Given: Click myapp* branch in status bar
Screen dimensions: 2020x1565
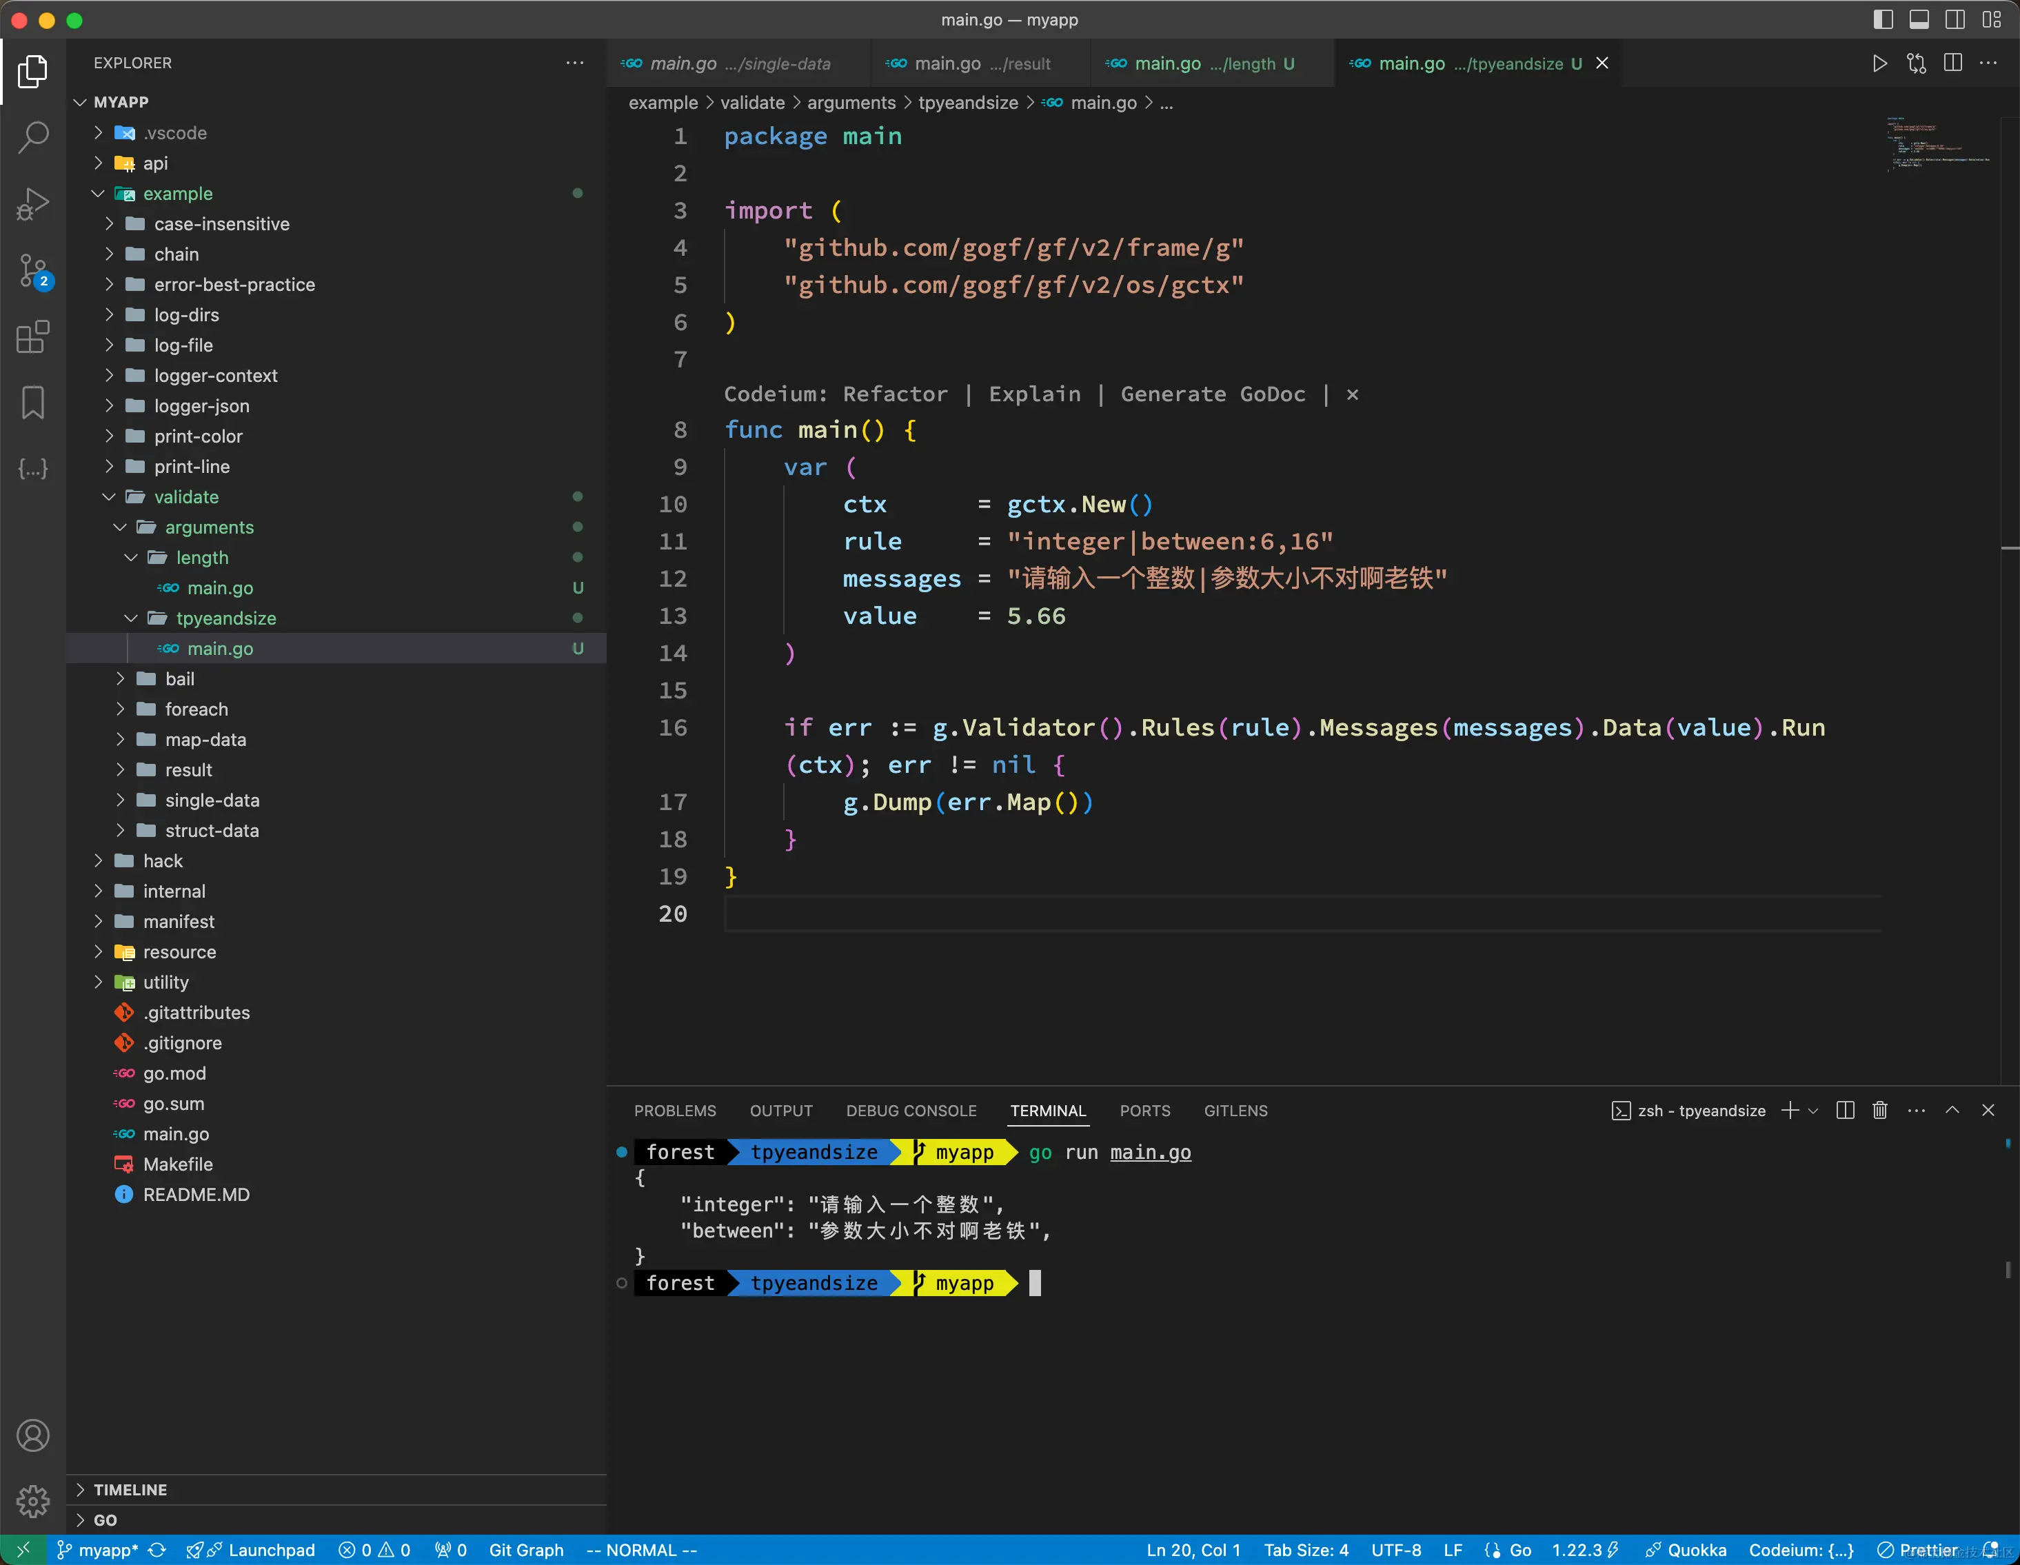Looking at the screenshot, I should [x=97, y=1551].
